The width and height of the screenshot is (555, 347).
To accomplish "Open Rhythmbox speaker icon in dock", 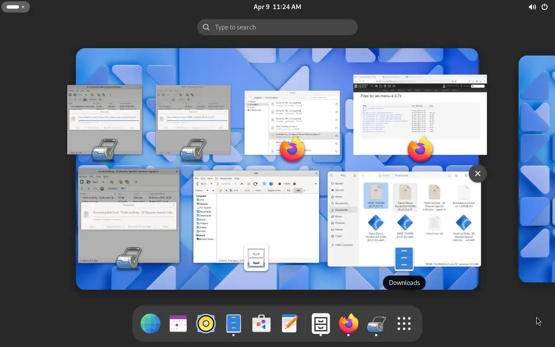I will pos(206,324).
